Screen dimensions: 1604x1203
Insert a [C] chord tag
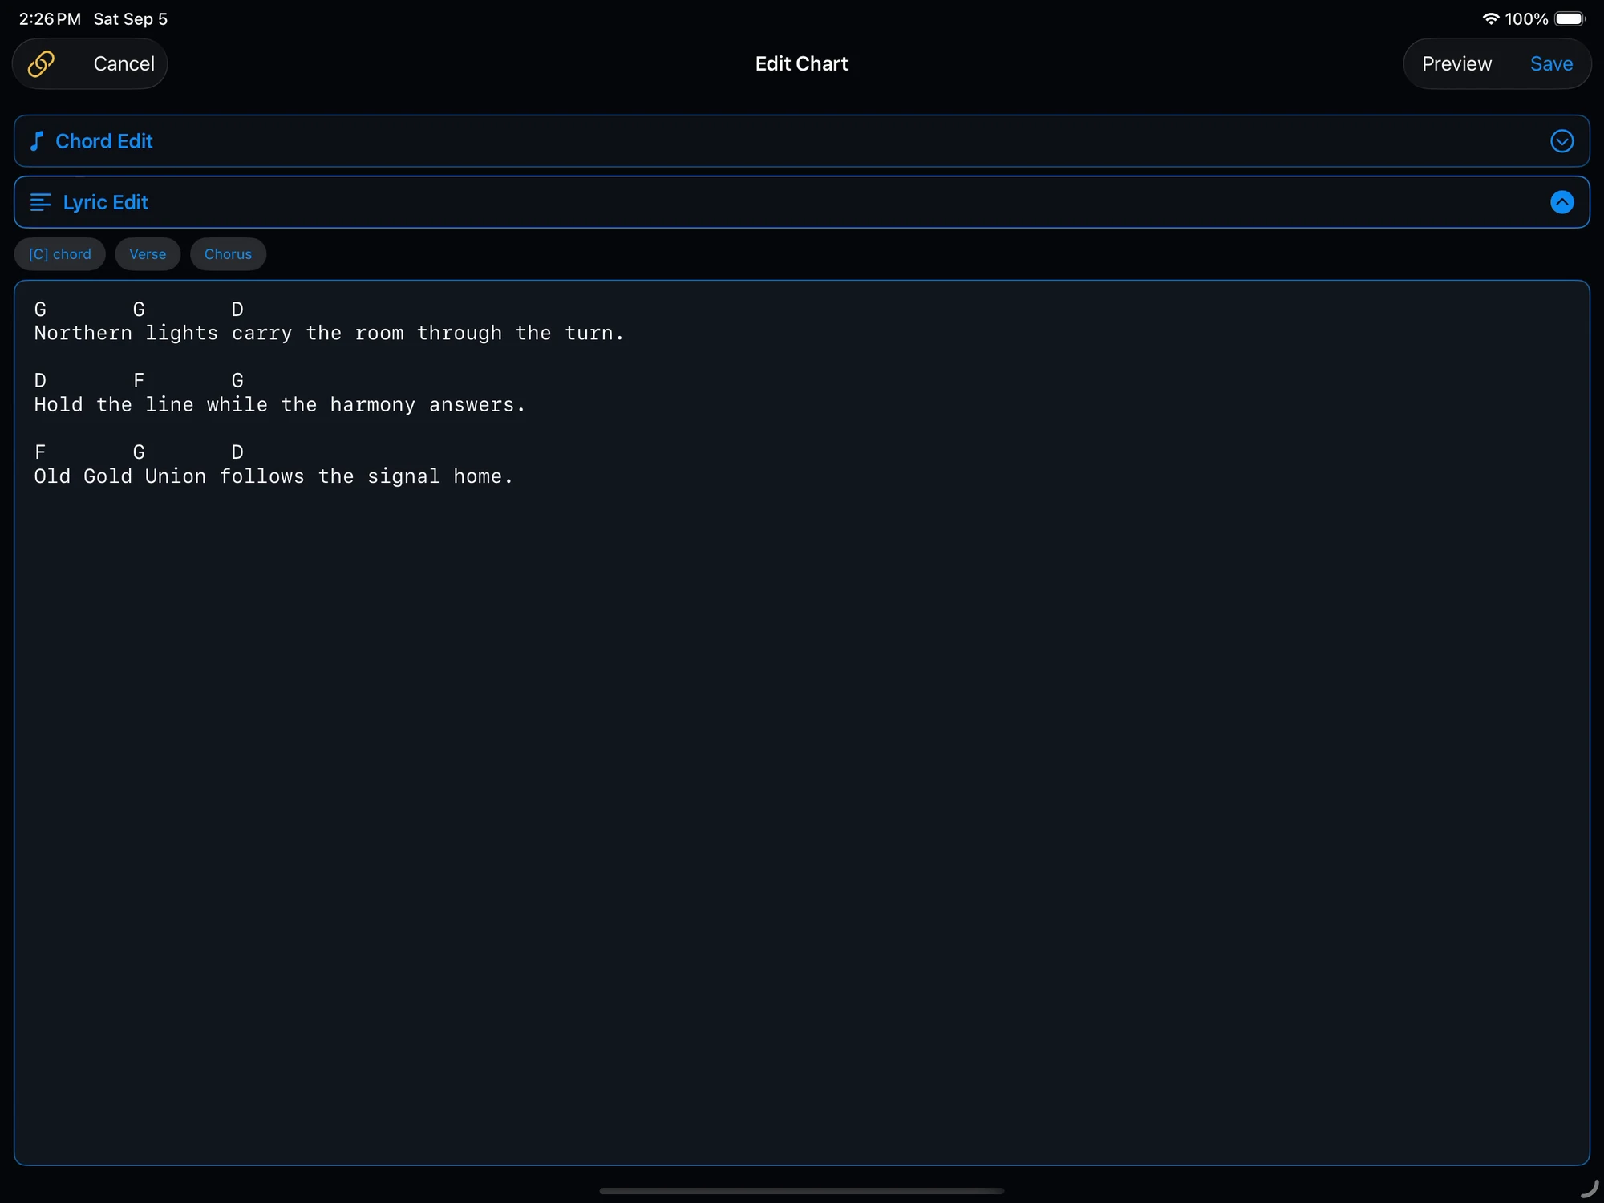point(60,254)
